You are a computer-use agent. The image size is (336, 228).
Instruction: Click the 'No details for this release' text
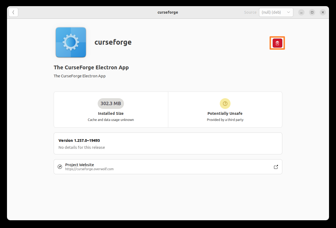pos(82,147)
